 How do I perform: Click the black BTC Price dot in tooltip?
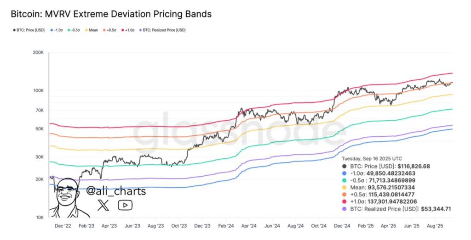[345, 166]
